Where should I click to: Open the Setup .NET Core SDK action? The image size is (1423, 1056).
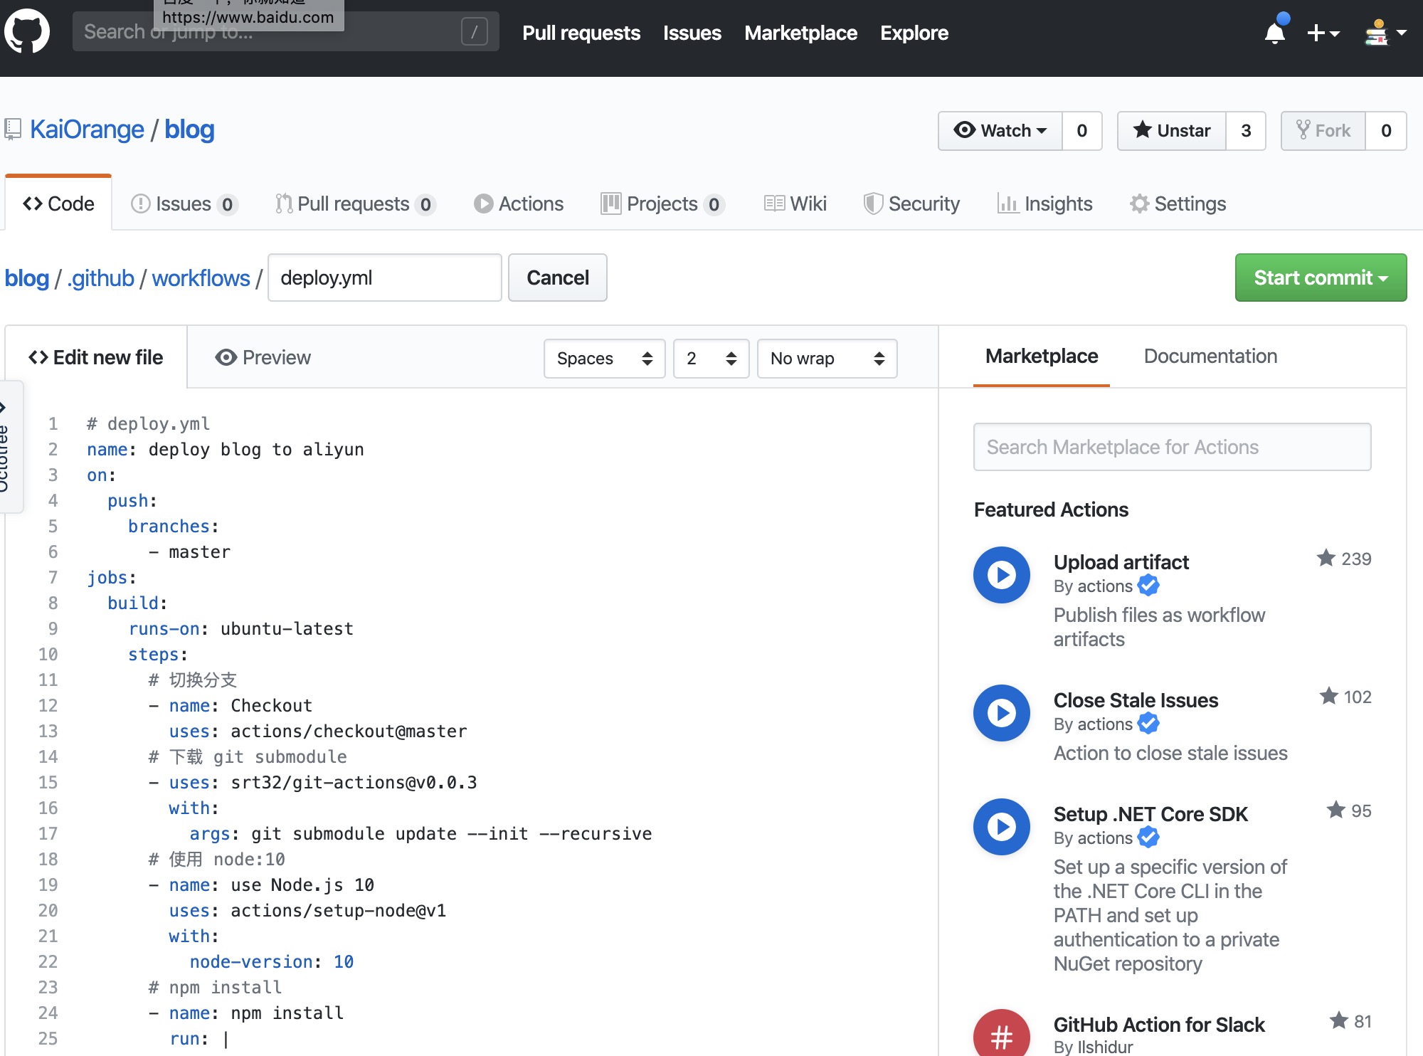point(1150,814)
